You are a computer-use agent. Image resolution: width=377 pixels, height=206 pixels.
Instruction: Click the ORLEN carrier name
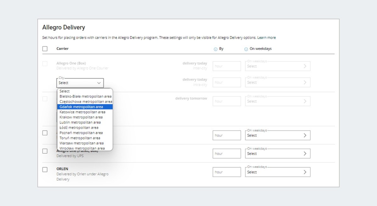click(62, 169)
